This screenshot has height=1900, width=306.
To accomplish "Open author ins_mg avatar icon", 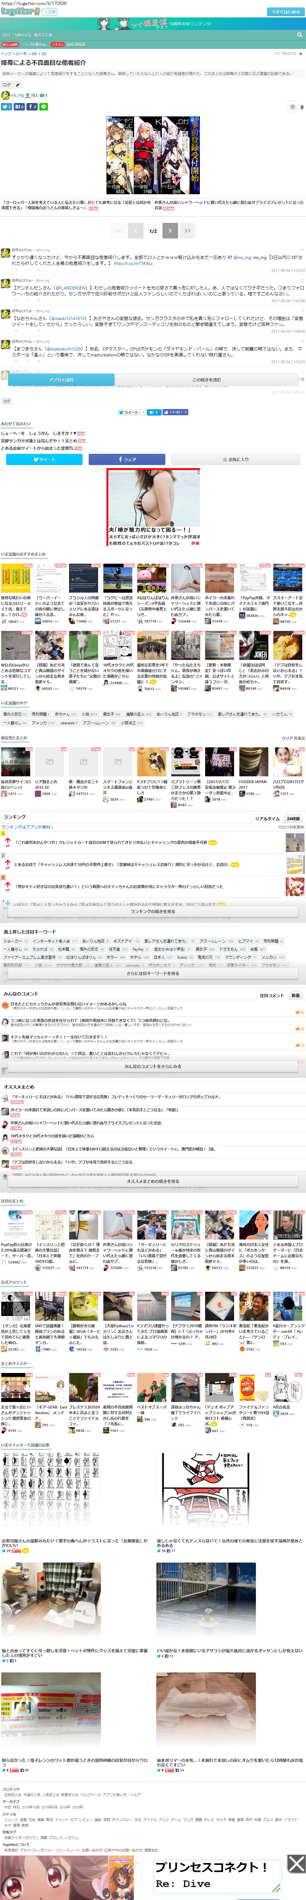I will tap(5, 95).
